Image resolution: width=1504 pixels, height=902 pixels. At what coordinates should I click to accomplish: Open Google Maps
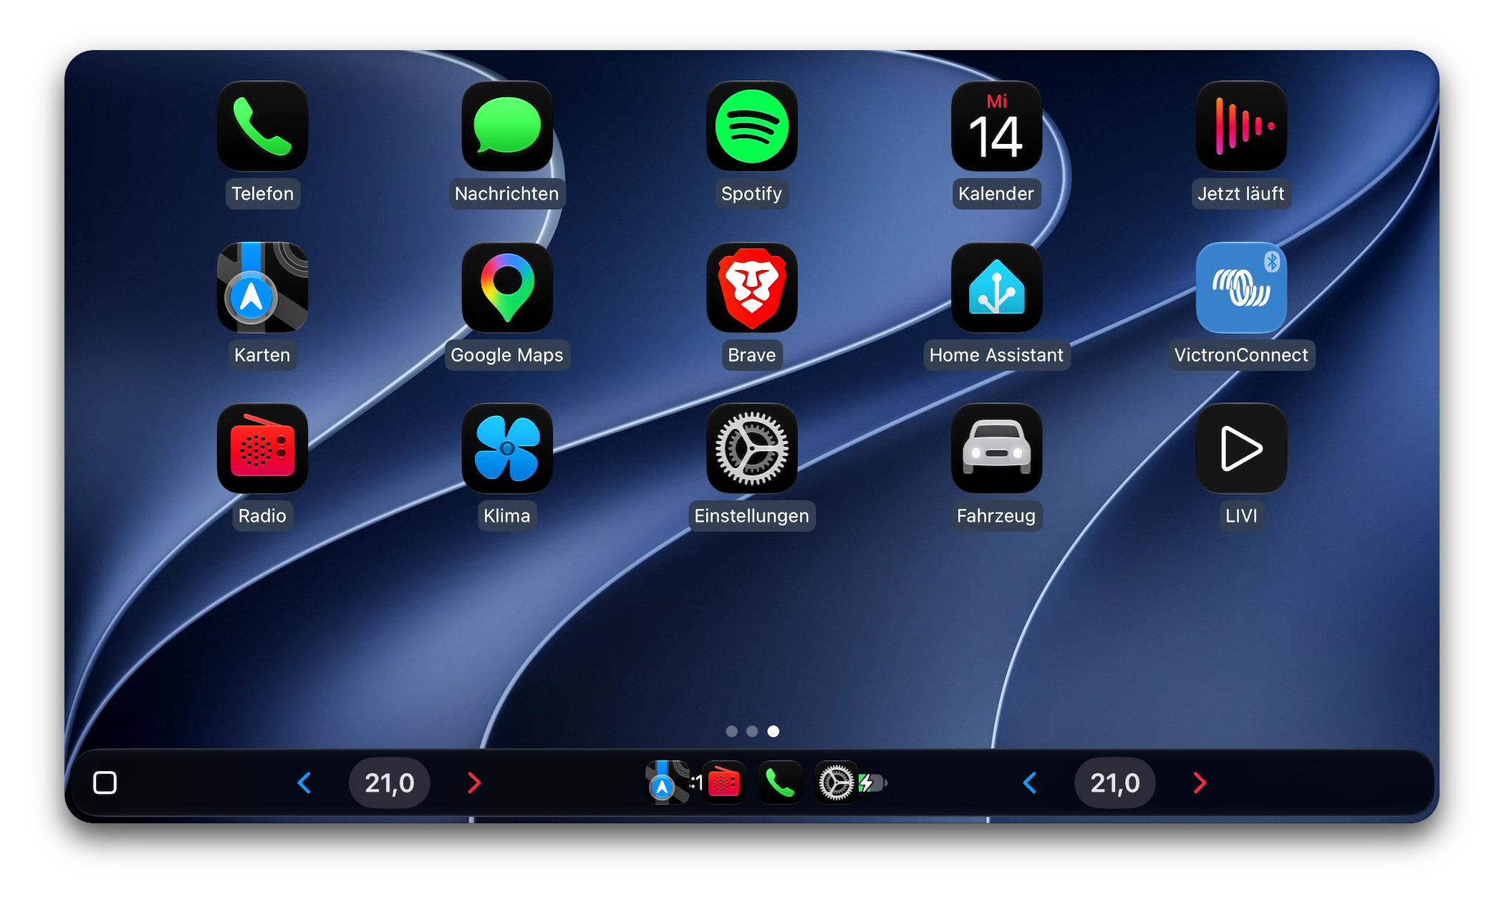click(507, 288)
